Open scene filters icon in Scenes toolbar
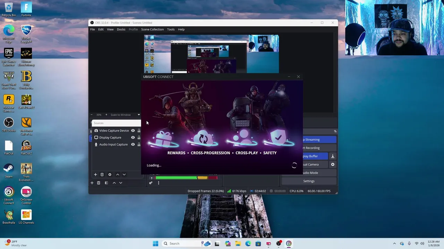The image size is (444, 249). (106, 183)
